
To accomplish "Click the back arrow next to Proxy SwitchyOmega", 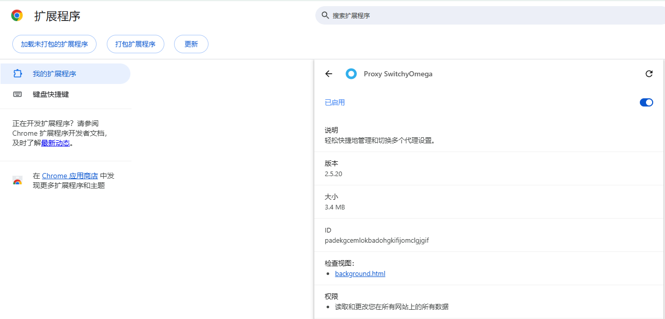I will [329, 74].
